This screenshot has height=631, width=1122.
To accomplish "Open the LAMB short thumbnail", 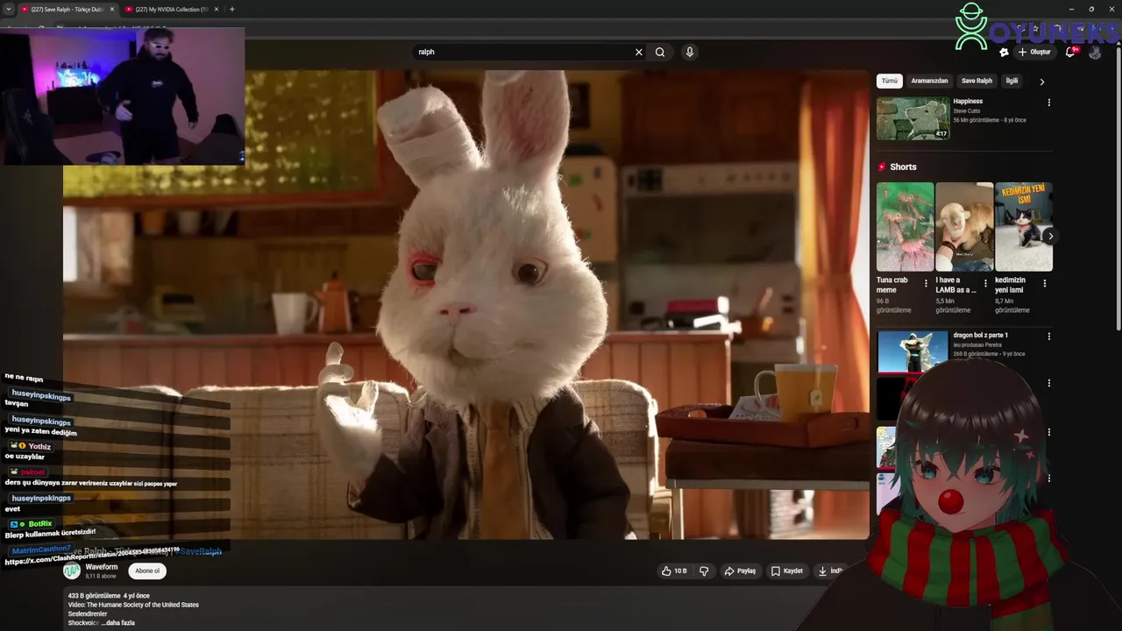I will click(964, 227).
